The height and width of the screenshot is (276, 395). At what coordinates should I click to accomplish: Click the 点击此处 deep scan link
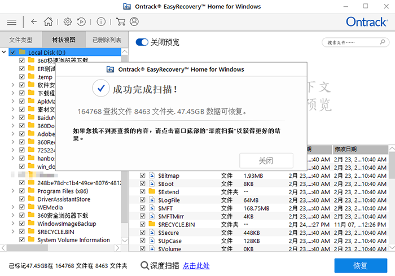click(x=196, y=266)
